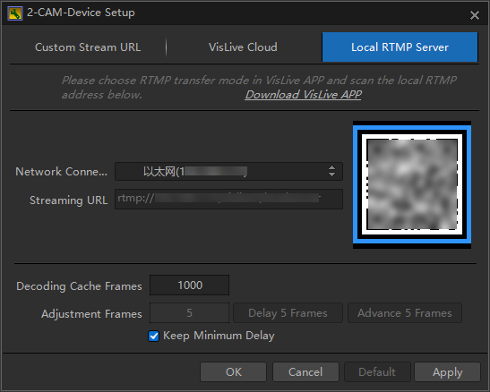The width and height of the screenshot is (490, 392).
Task: Uncheck the Keep Minimum Delay checkbox
Action: point(153,337)
